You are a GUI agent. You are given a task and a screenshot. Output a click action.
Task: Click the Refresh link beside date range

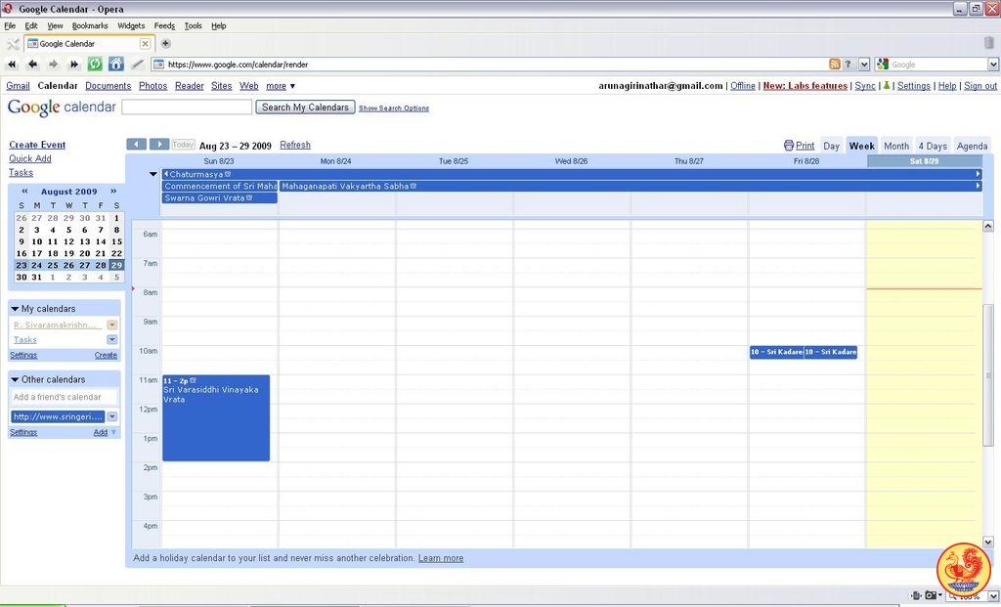(295, 145)
